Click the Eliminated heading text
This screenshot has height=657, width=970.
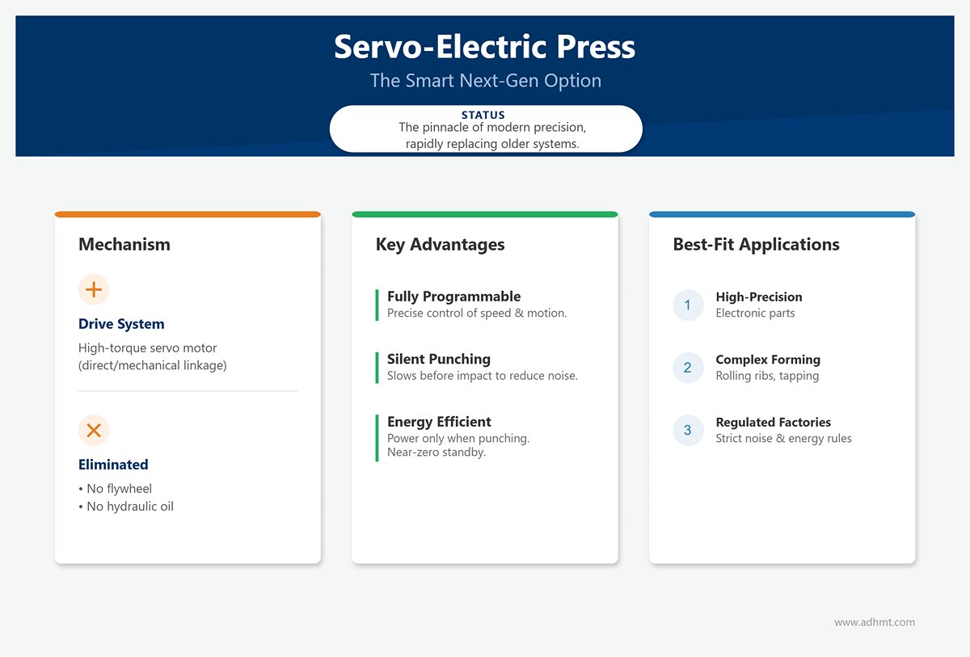[113, 465]
